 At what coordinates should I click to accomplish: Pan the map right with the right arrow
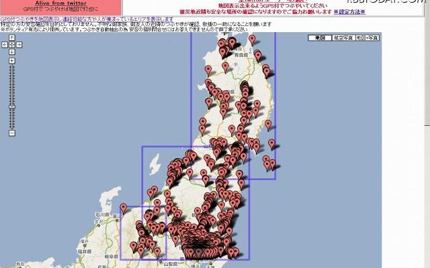19,45
